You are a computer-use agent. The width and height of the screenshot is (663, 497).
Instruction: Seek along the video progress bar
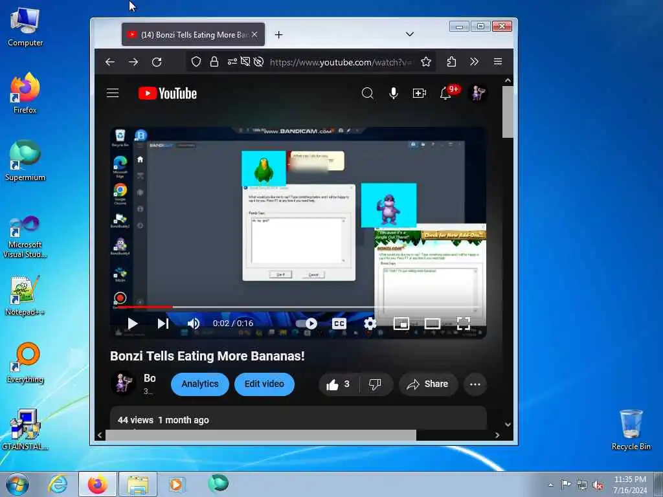point(298,307)
